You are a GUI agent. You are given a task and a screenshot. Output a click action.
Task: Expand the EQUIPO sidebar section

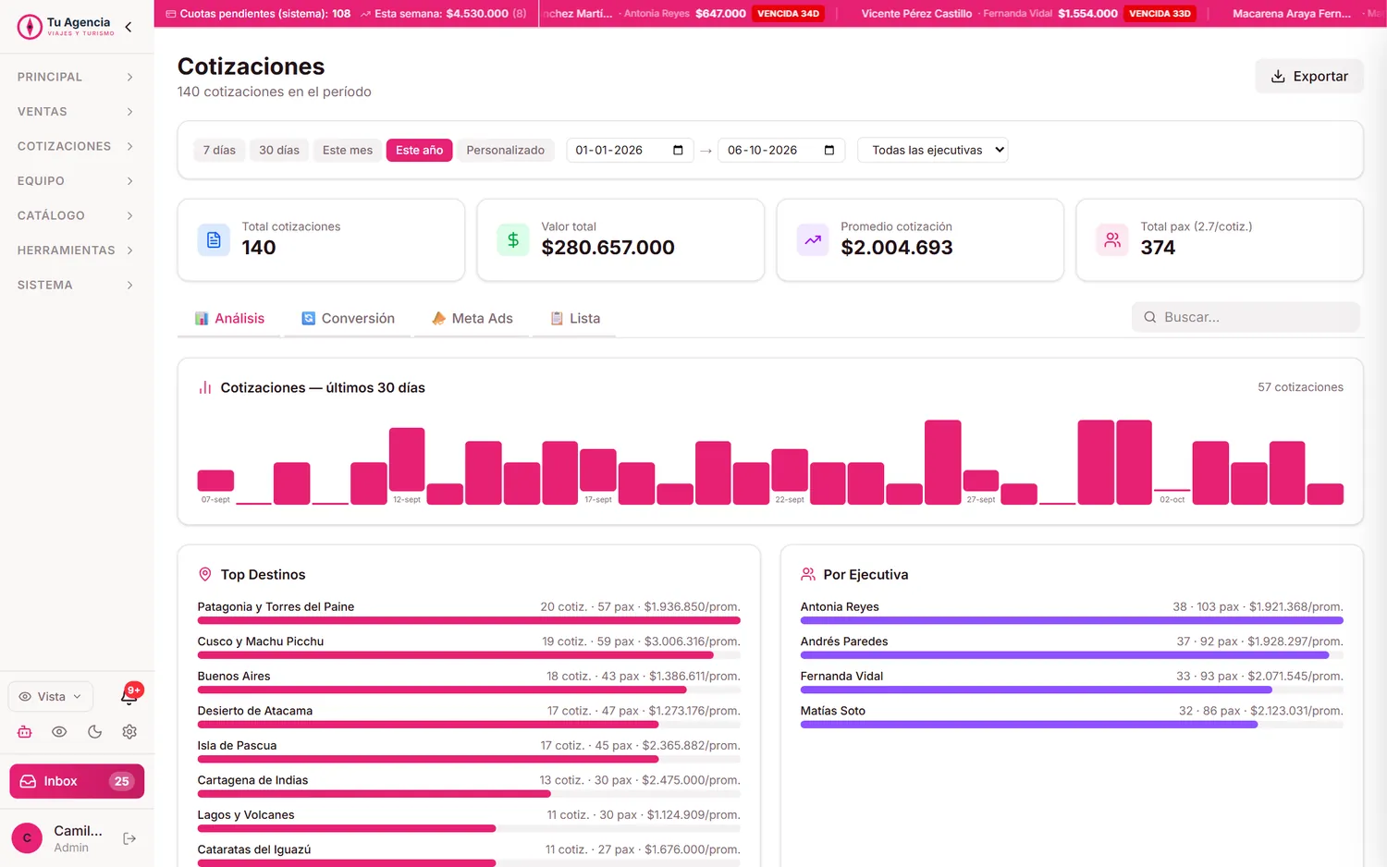coord(76,181)
